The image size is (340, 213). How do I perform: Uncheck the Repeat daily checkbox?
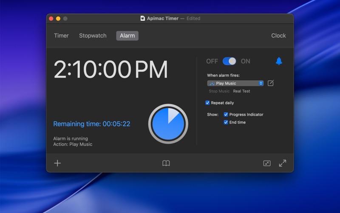click(207, 103)
